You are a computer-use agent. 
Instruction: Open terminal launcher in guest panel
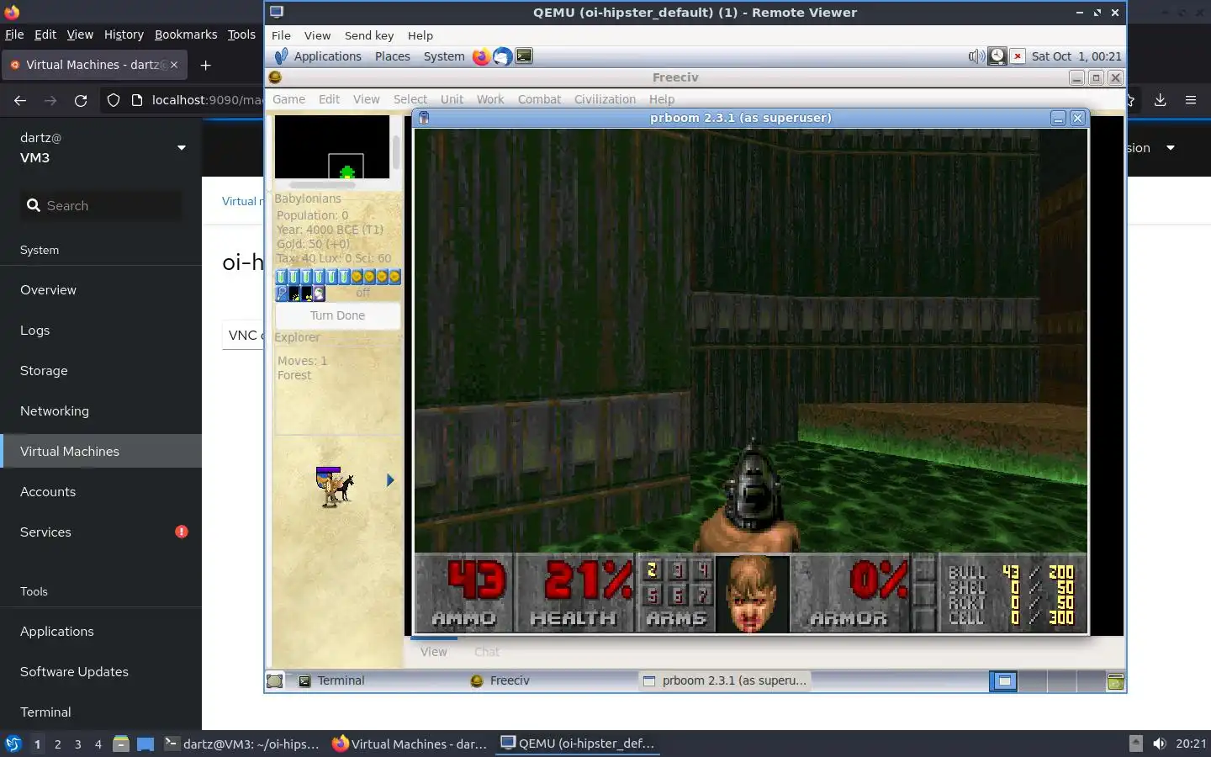(524, 56)
